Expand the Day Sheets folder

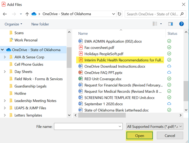(x=5, y=72)
